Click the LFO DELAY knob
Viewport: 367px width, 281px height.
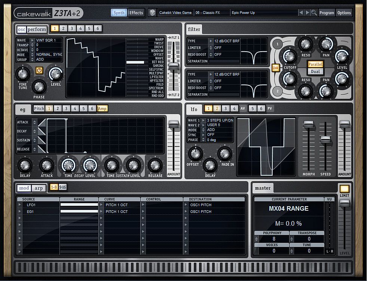210,165
